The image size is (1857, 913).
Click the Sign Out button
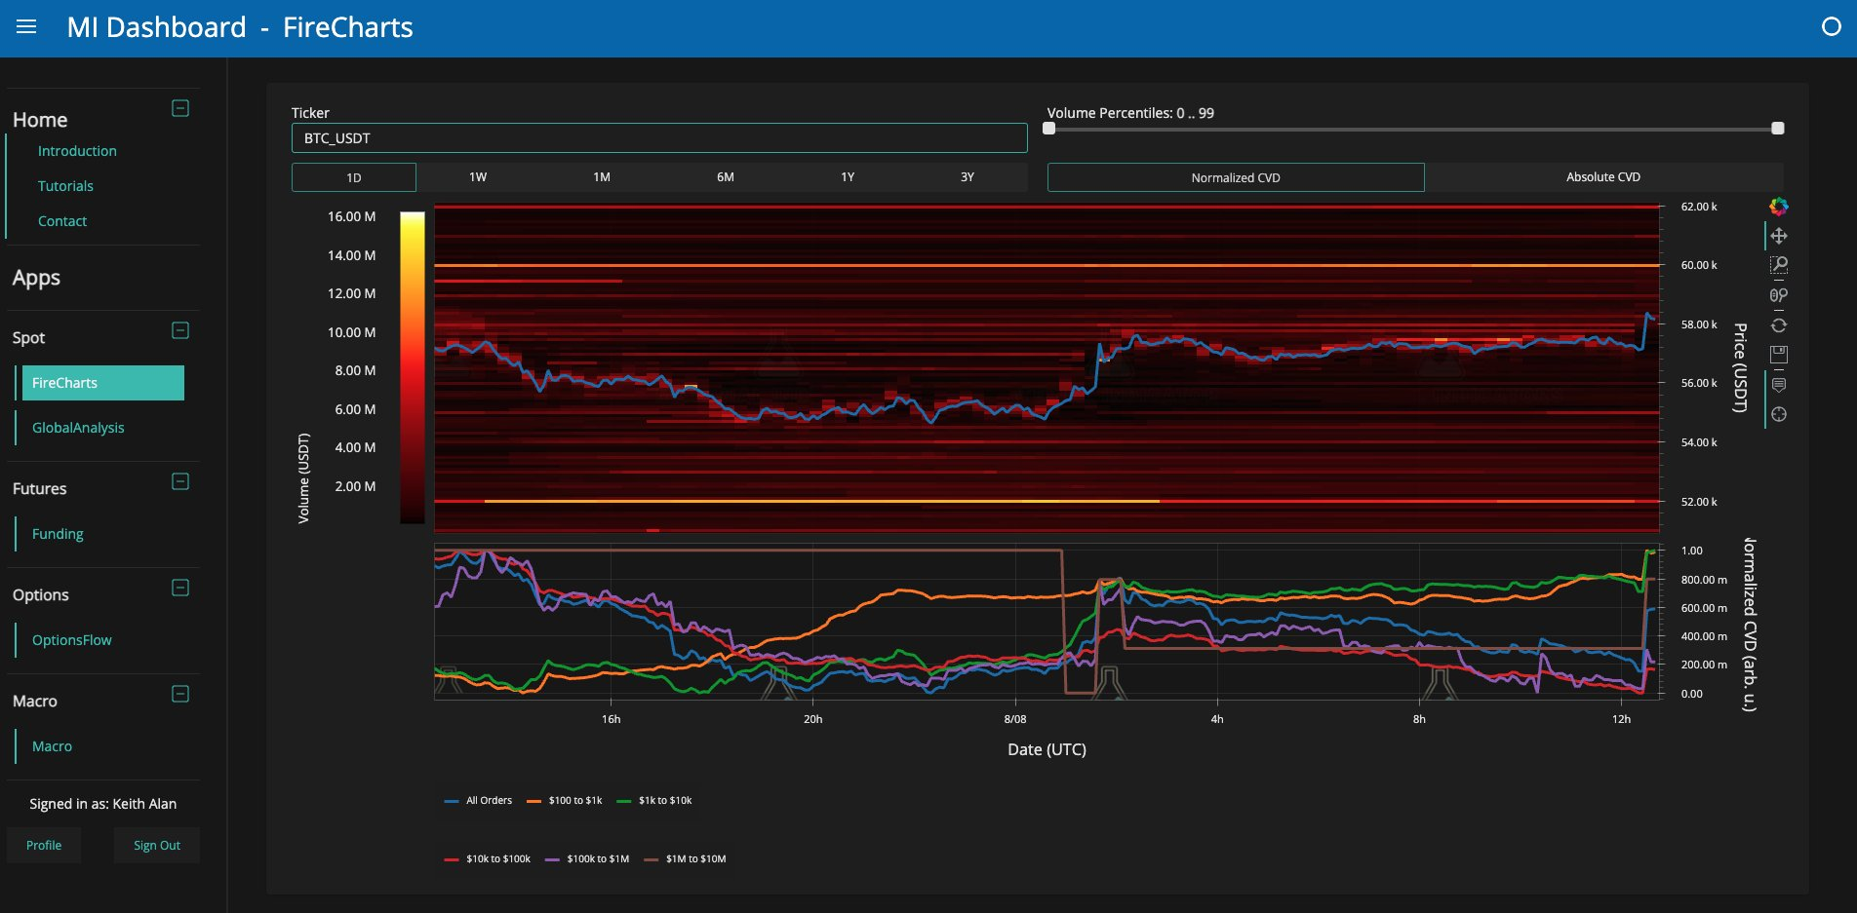(x=156, y=846)
